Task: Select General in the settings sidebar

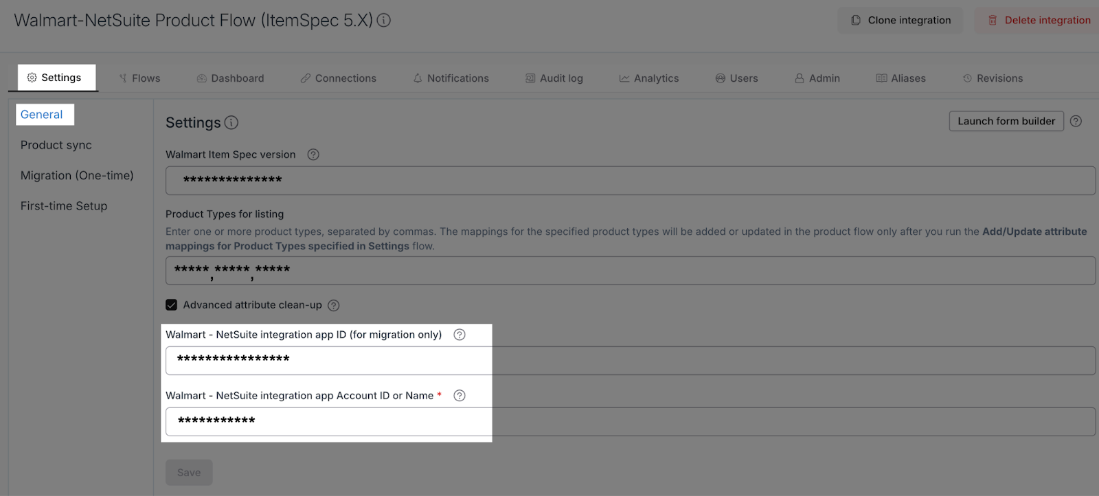Action: click(x=42, y=115)
